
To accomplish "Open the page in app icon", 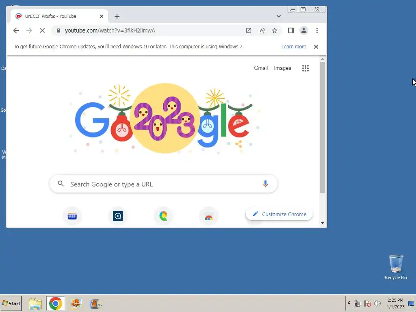I will (249, 30).
